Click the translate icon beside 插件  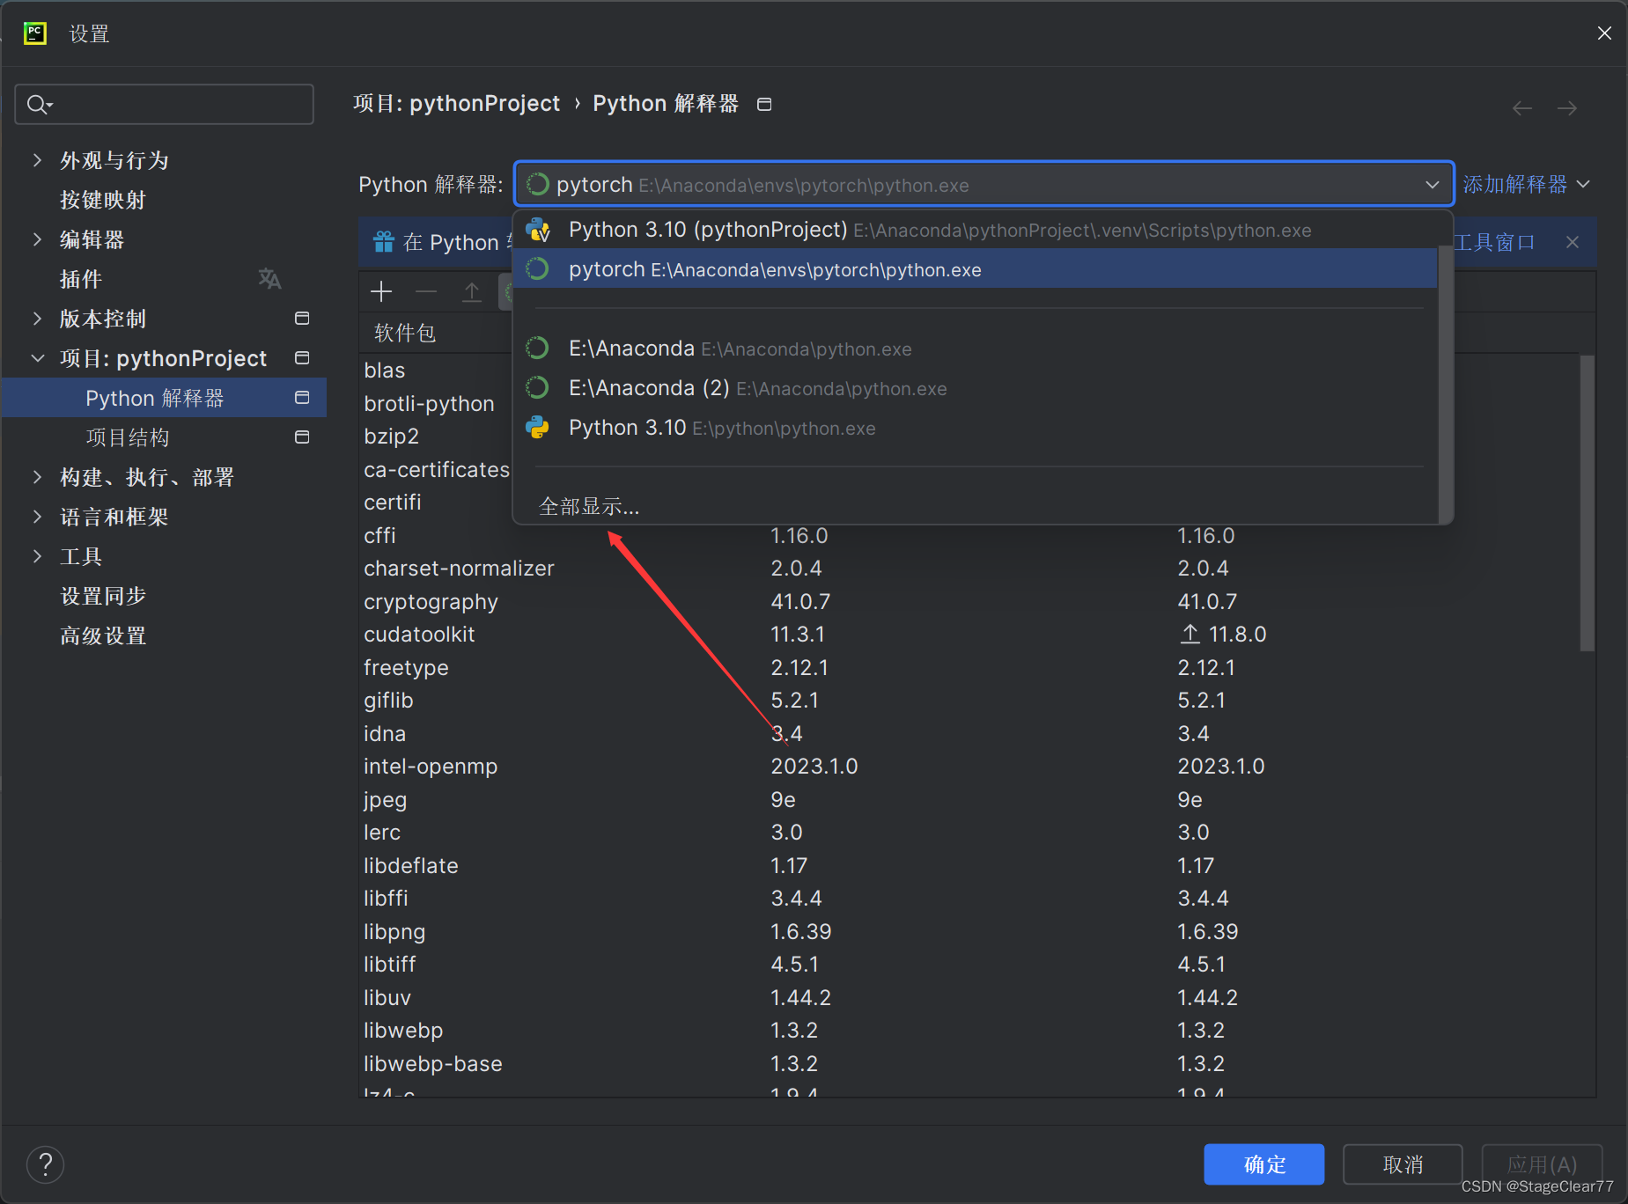[269, 279]
